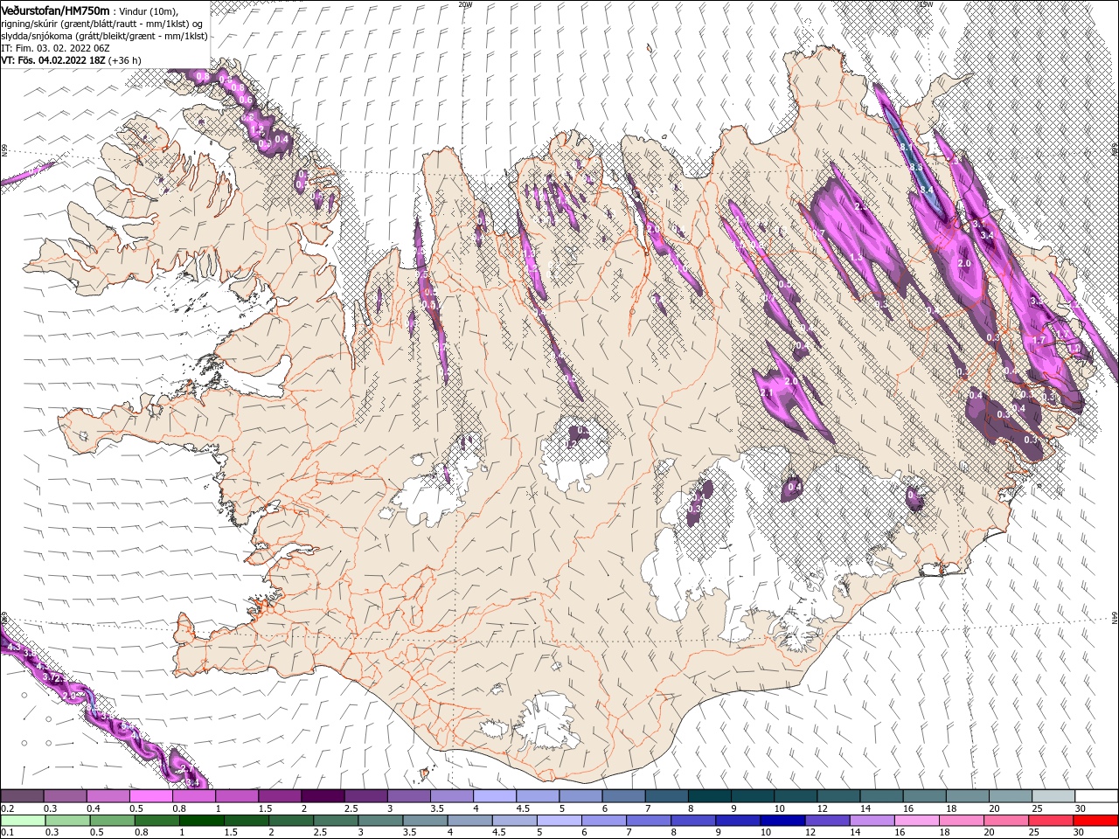Screen dimensions: 1119x839
Task: Click the 0.3–0.4 snow legend swatch
Action: [x=66, y=796]
